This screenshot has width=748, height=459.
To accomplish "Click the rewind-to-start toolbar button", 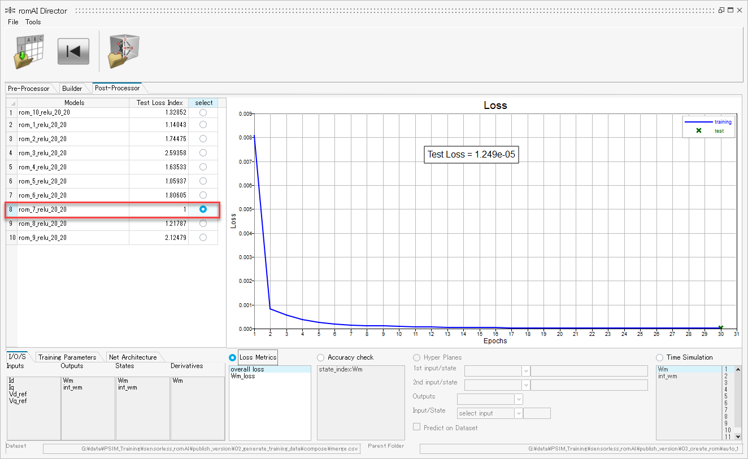I will (x=73, y=51).
